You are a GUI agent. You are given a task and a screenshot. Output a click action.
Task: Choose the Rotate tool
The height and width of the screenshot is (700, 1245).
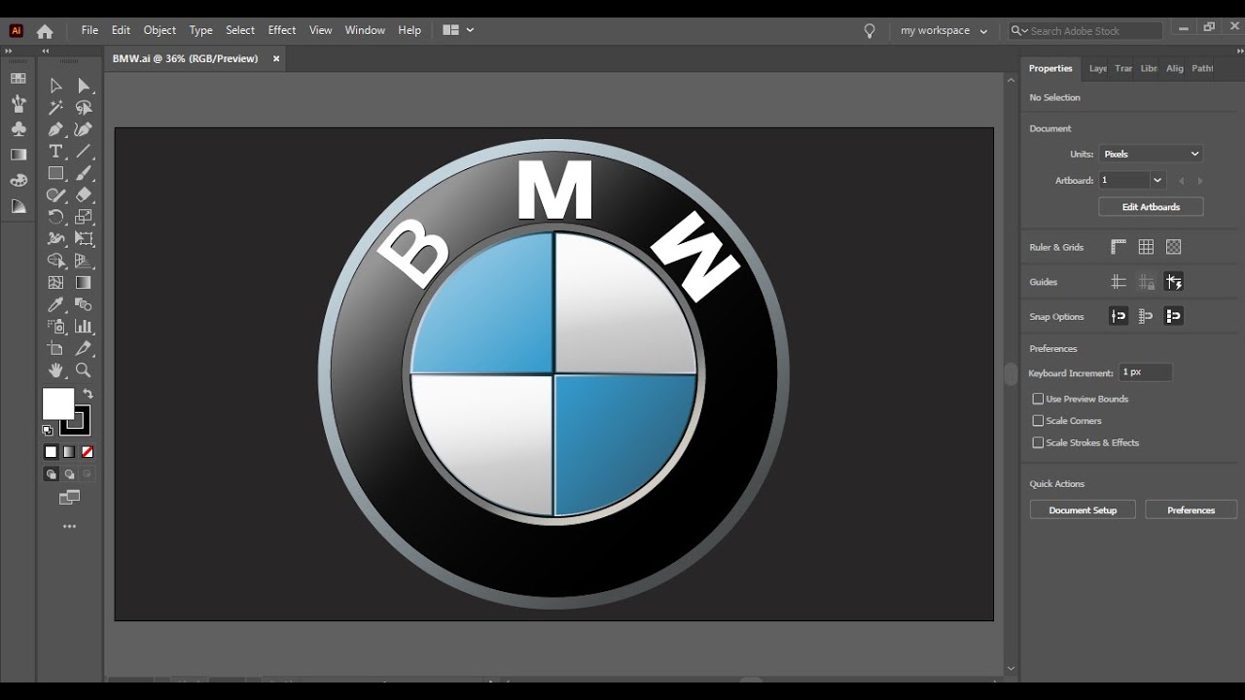pos(55,217)
